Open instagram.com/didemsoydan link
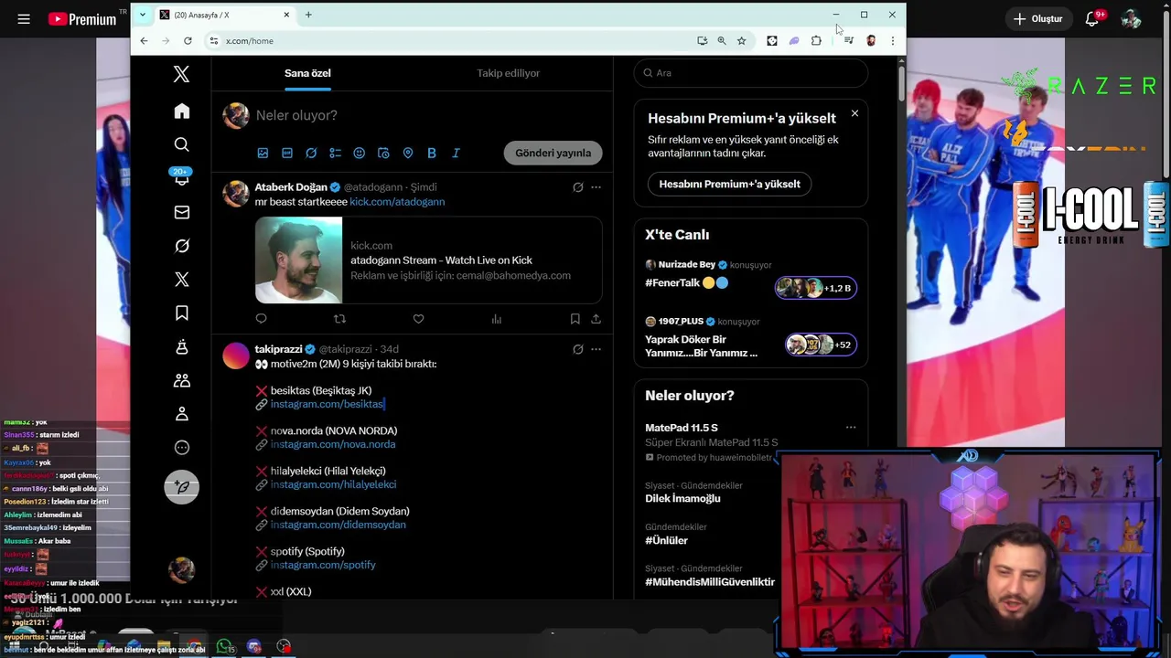Viewport: 1171px width, 658px height. point(338,525)
